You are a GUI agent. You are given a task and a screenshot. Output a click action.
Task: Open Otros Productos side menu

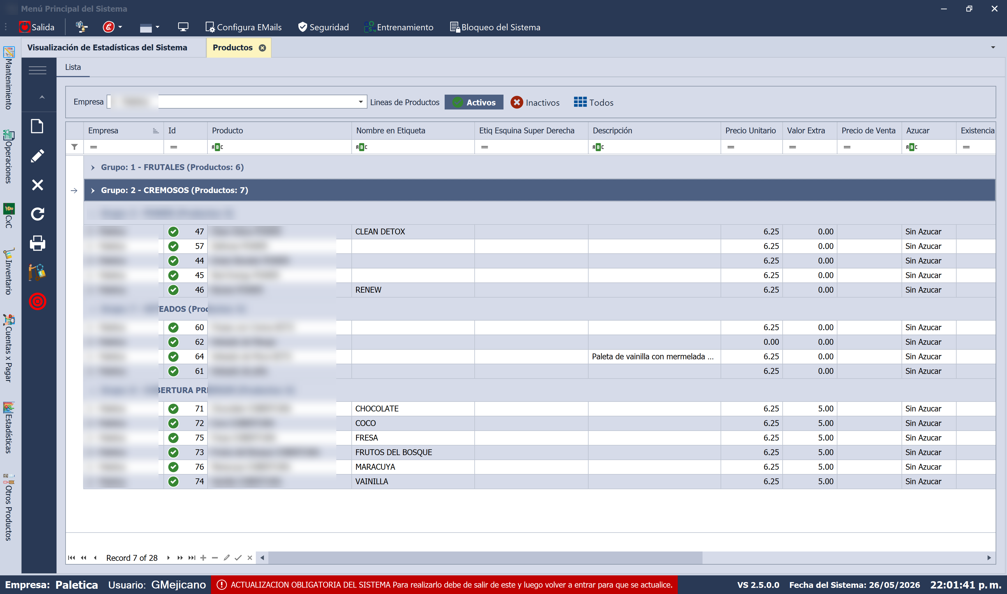point(8,507)
